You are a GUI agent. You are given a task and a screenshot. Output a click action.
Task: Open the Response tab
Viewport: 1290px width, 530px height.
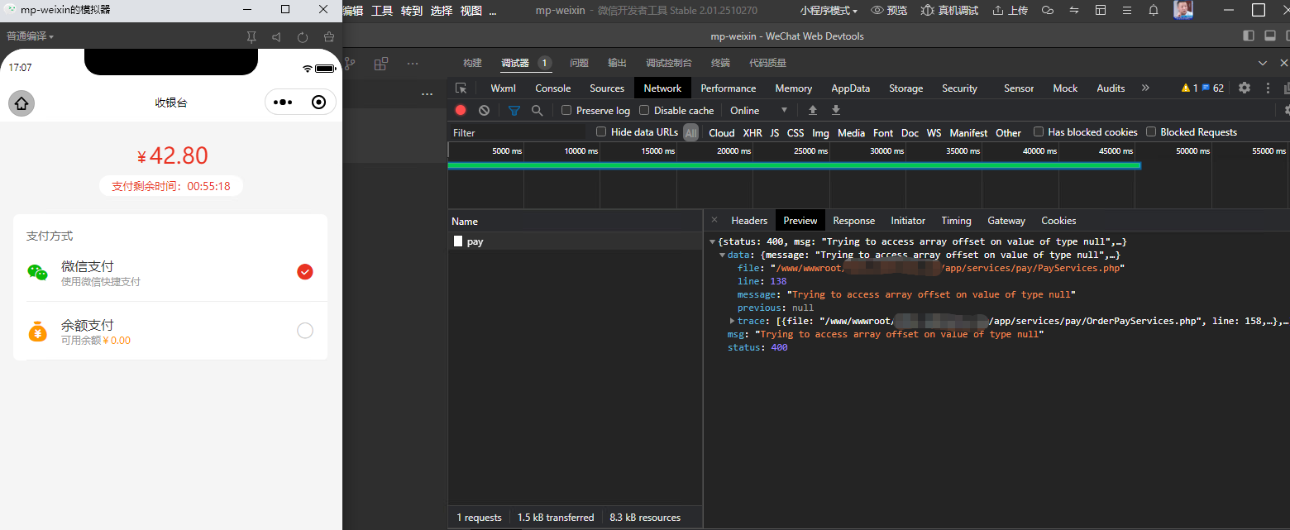point(854,221)
